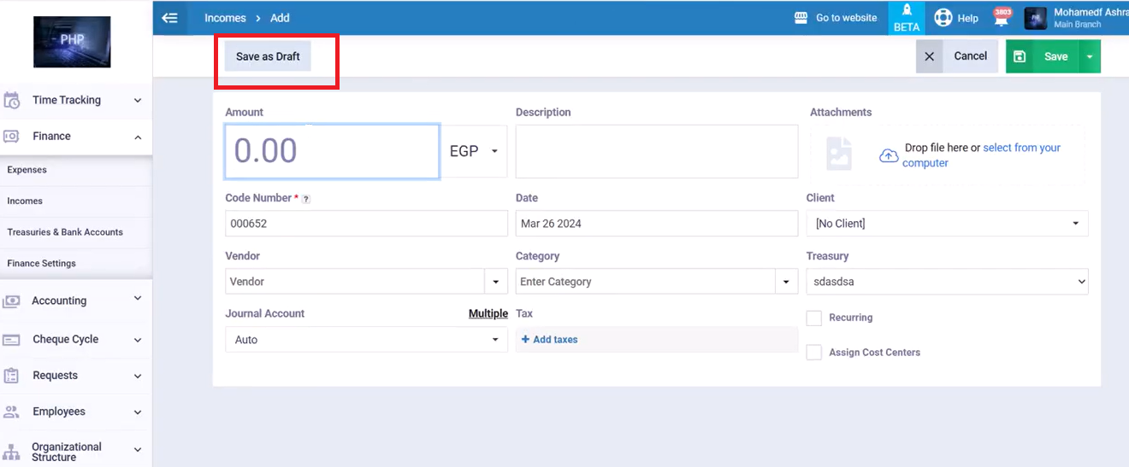Open the Help lifebuoy icon
This screenshot has width=1129, height=467.
coord(943,18)
